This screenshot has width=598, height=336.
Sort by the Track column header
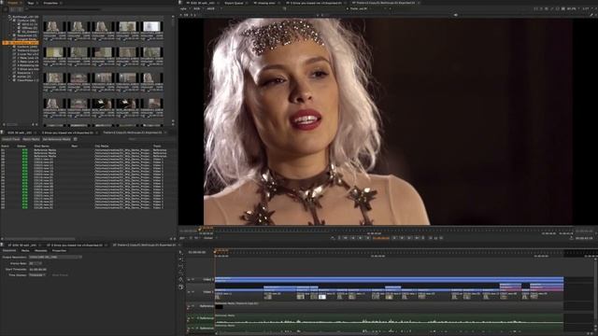pos(157,146)
